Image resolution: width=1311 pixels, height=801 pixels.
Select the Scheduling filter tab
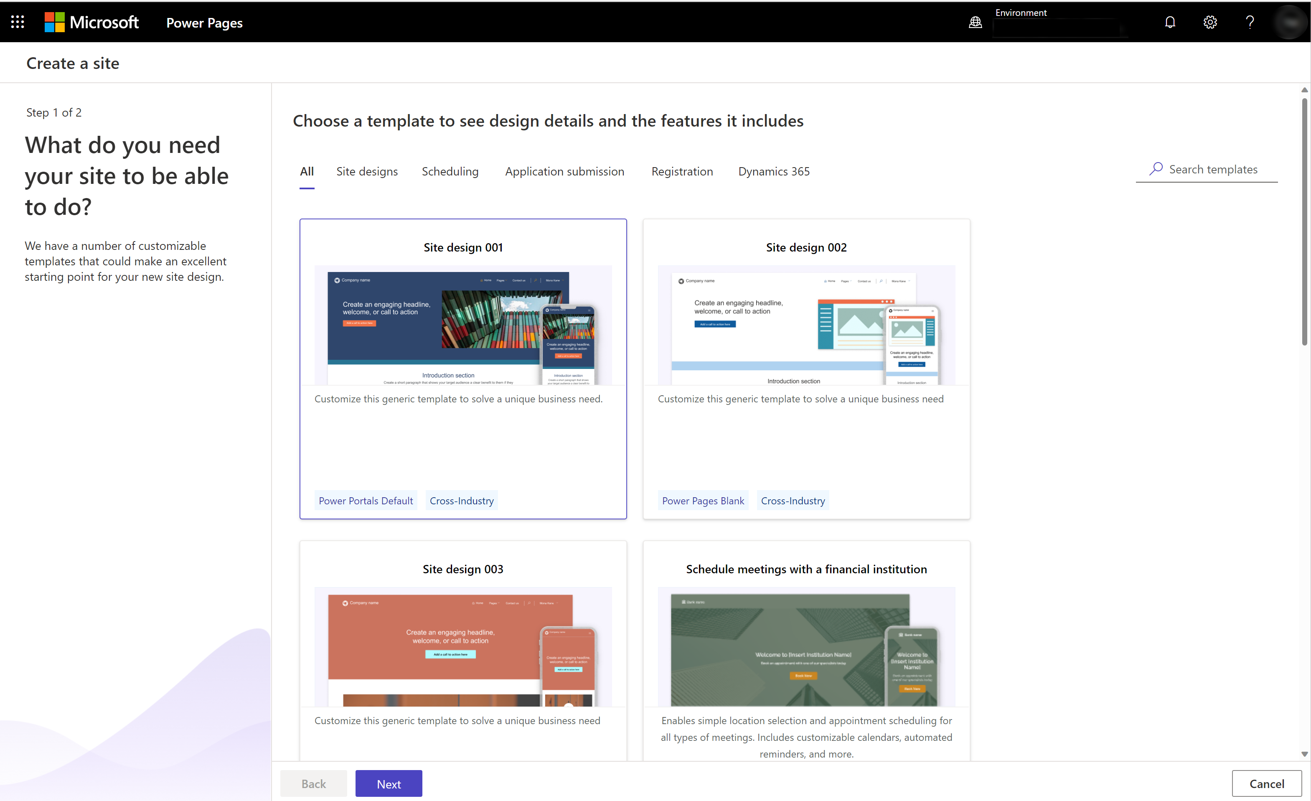coord(450,170)
